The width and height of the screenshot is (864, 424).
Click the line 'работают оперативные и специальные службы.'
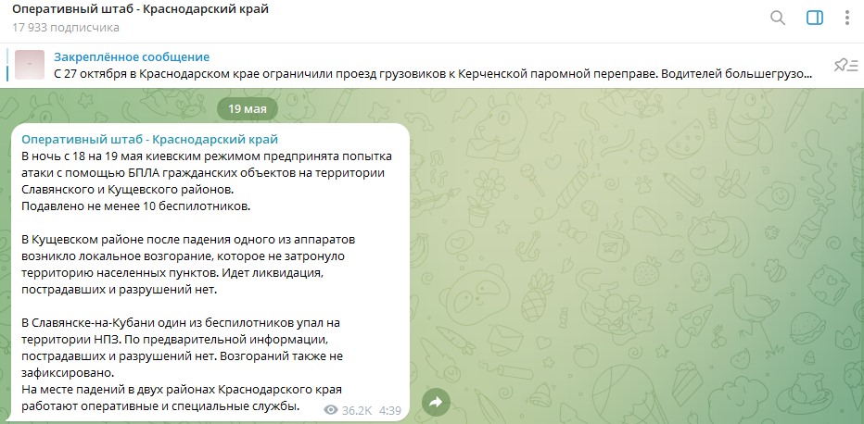coord(160,406)
